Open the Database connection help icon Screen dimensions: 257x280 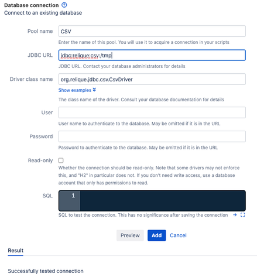click(64, 5)
